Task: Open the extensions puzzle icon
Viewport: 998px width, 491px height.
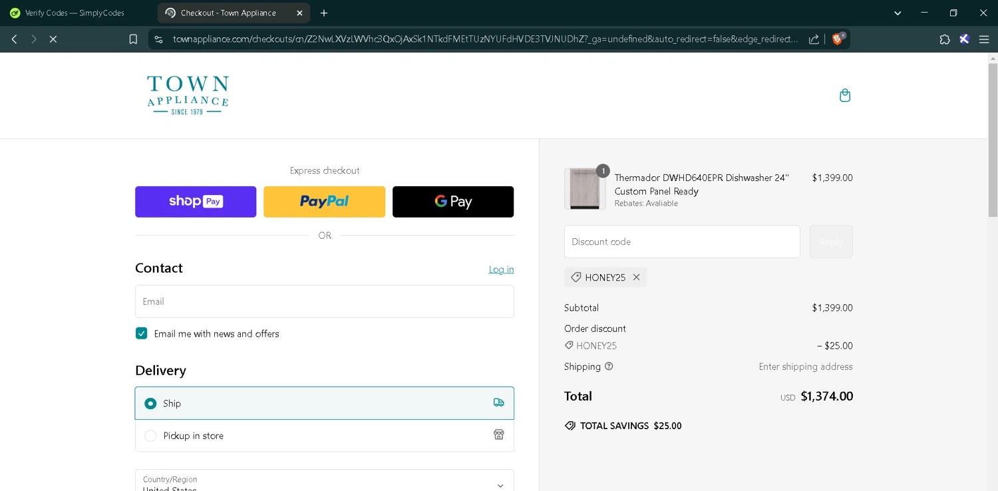Action: (945, 39)
